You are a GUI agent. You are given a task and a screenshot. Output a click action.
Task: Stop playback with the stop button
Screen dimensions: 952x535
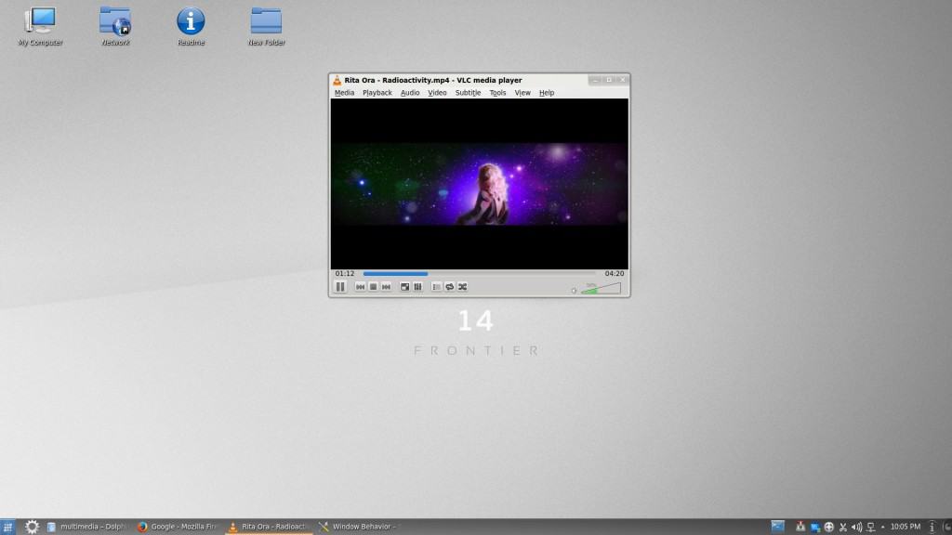373,287
